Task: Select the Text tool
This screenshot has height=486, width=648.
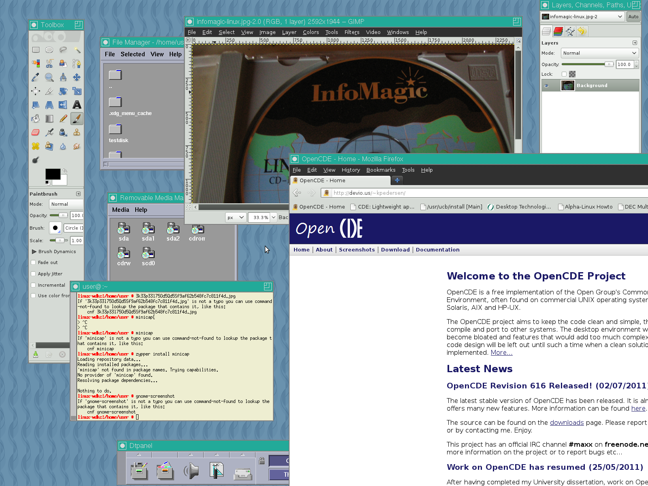Action: [77, 105]
